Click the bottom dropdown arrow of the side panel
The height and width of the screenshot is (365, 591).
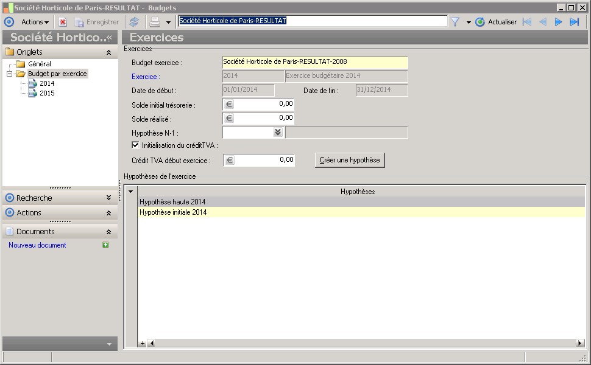(109, 344)
